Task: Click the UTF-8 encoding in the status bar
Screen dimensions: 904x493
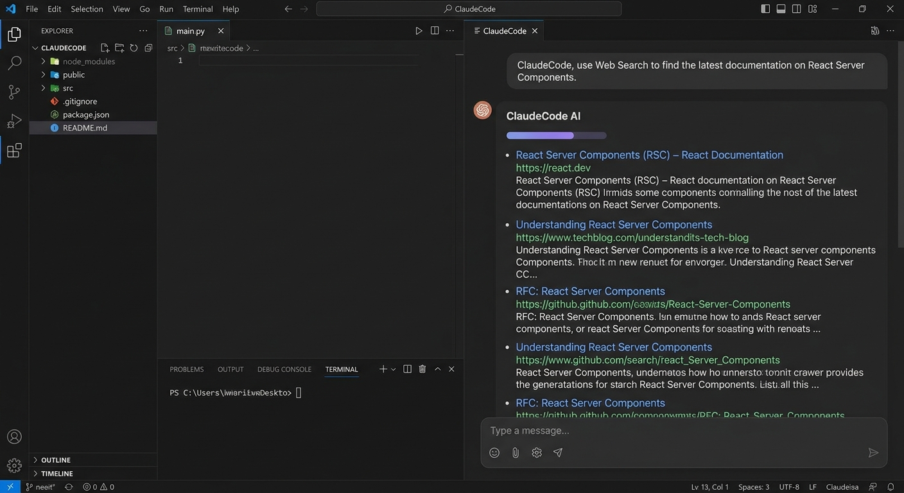Action: pos(789,487)
